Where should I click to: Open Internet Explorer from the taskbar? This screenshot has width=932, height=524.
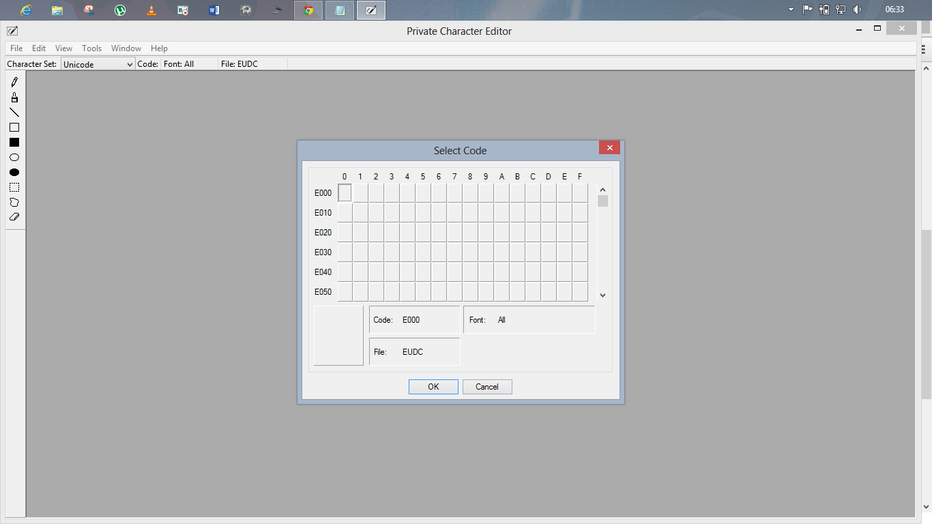pos(26,10)
